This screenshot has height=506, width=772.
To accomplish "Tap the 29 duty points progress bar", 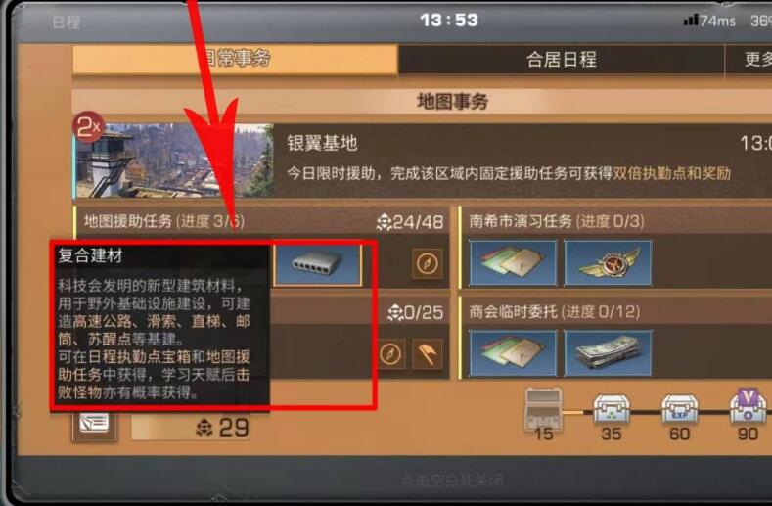I will coord(190,427).
